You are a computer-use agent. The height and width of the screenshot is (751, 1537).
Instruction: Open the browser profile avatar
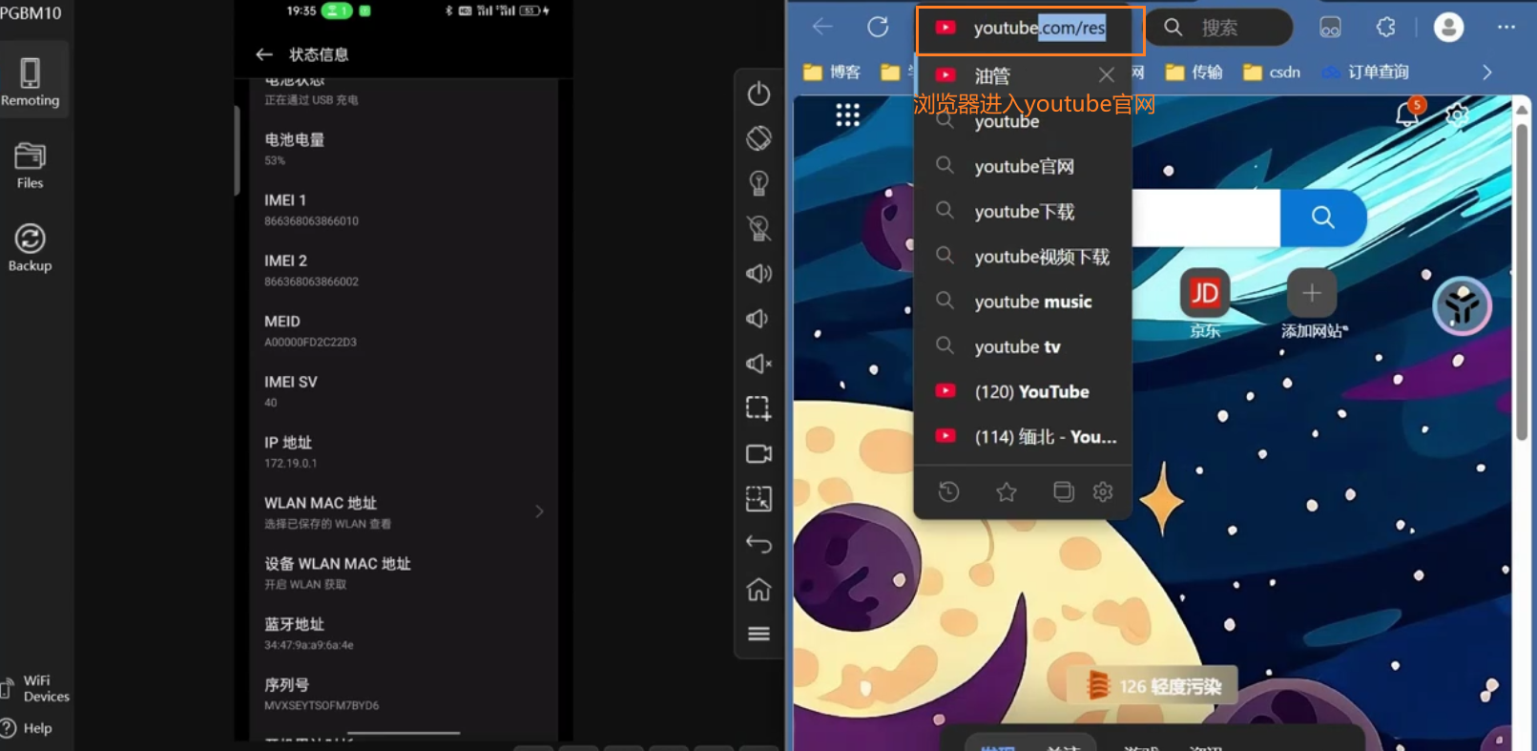pos(1448,28)
